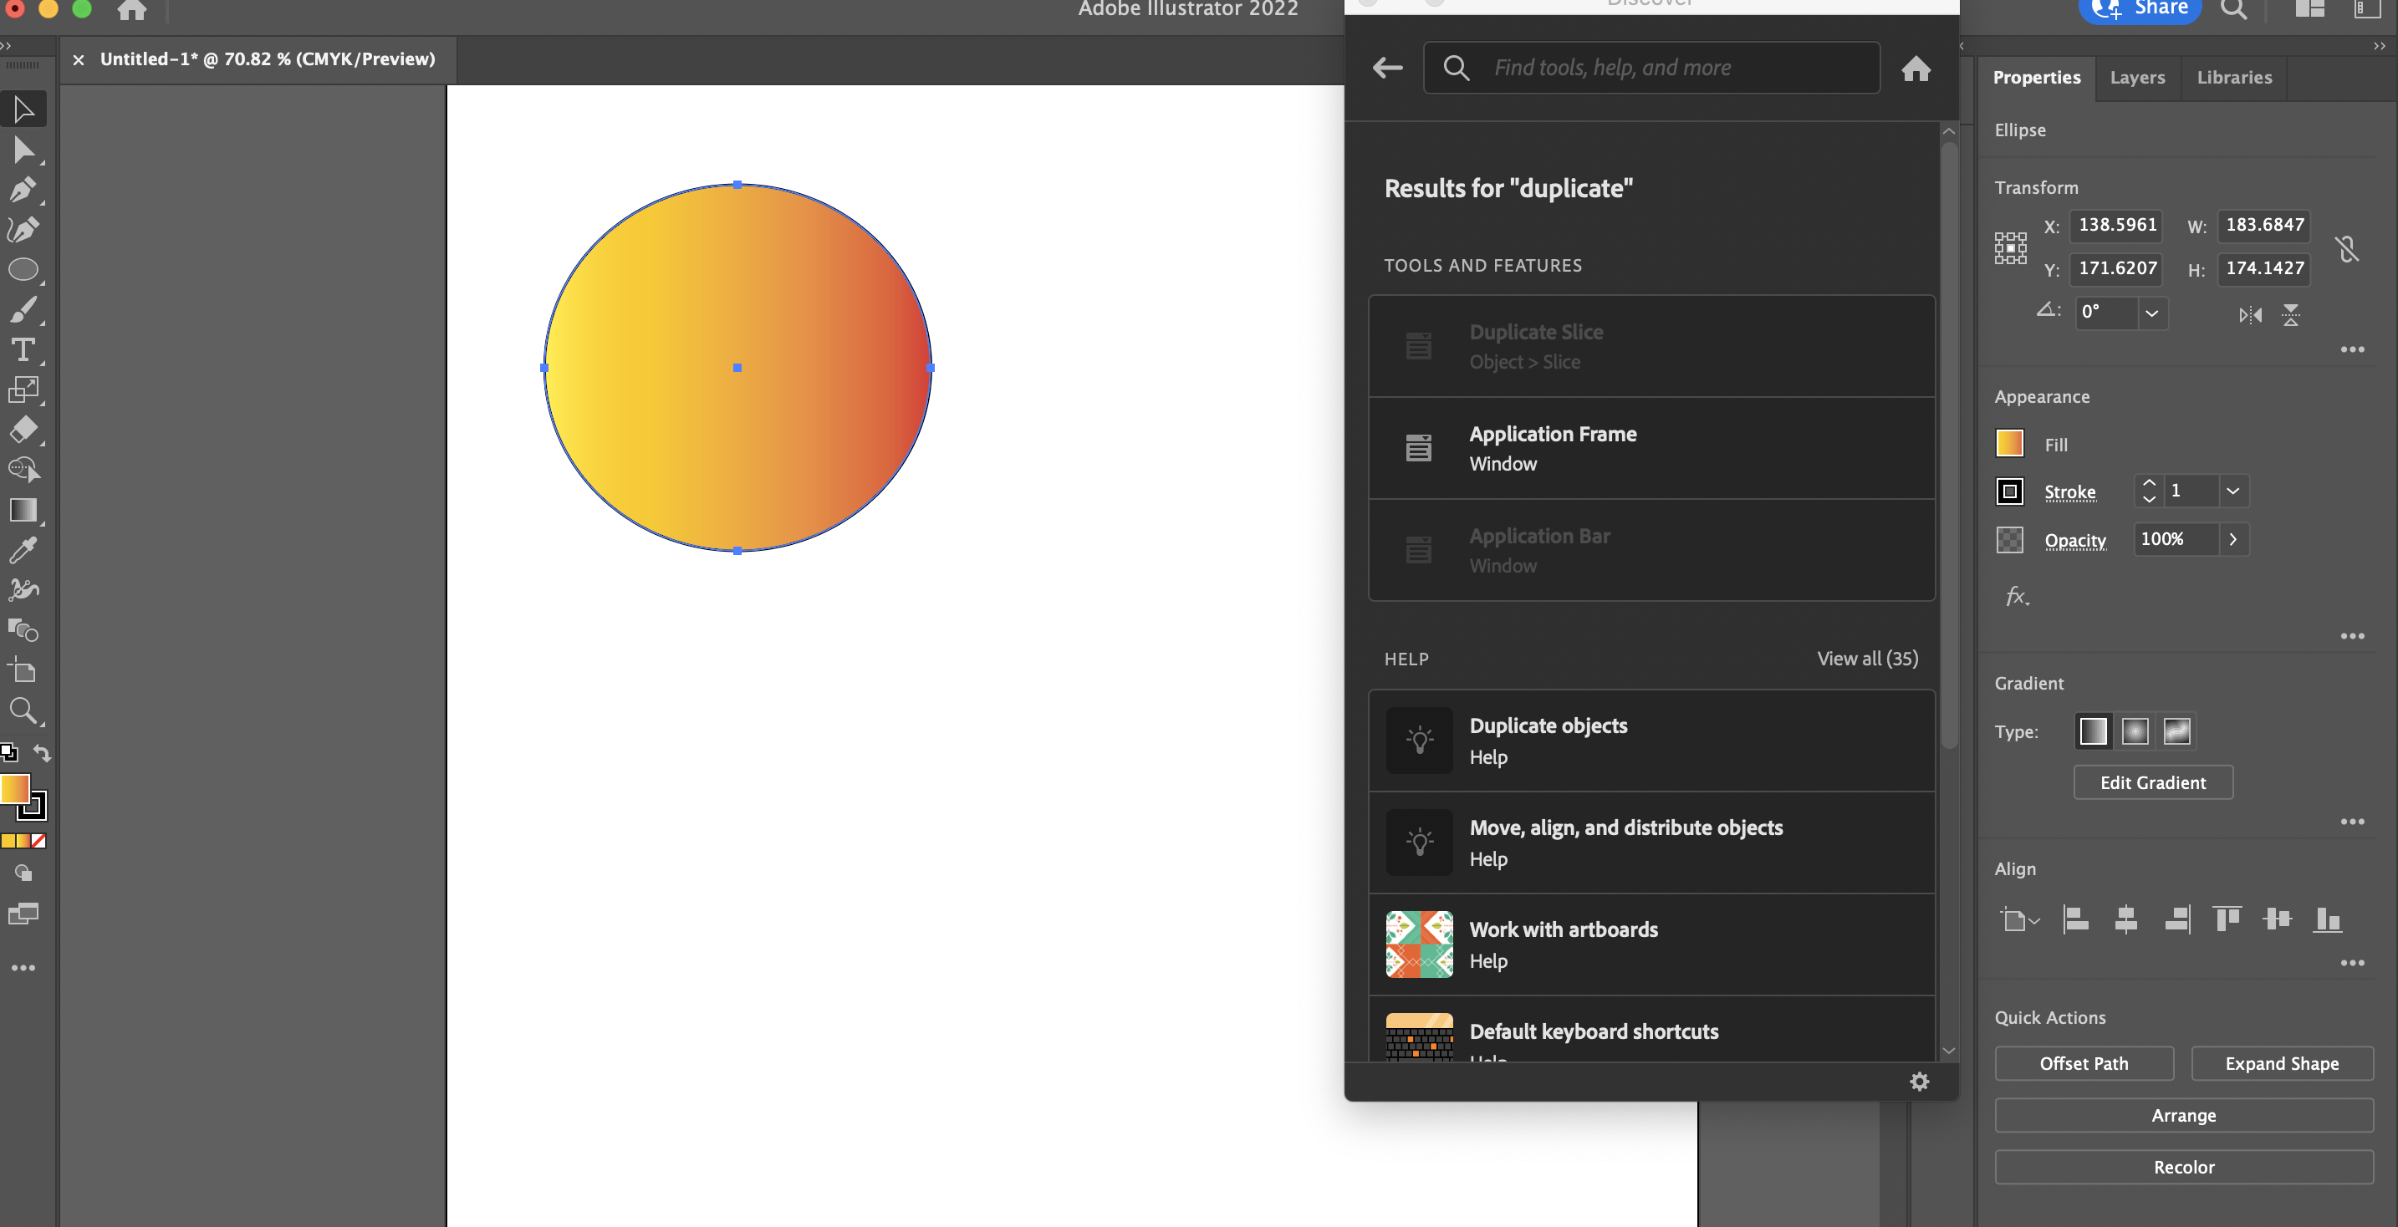Expand the opacity slider arrow
Image resolution: width=2398 pixels, height=1227 pixels.
(2232, 540)
